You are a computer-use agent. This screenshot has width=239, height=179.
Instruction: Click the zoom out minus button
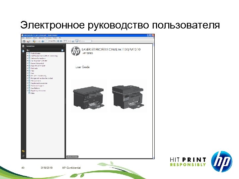click(x=58, y=41)
